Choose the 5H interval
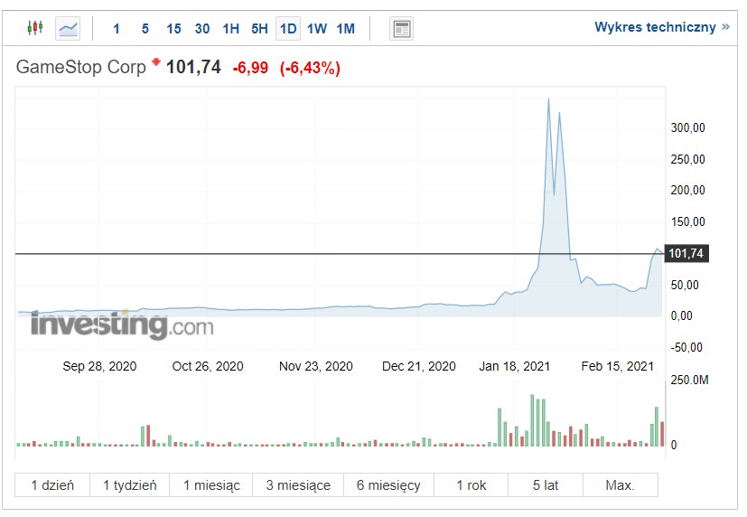Screen dimensions: 747x517 [259, 29]
